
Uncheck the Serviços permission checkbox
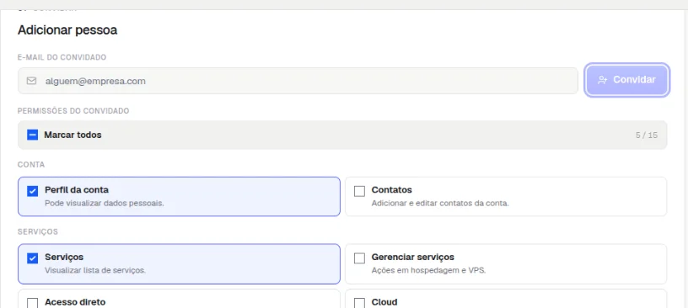pos(33,258)
